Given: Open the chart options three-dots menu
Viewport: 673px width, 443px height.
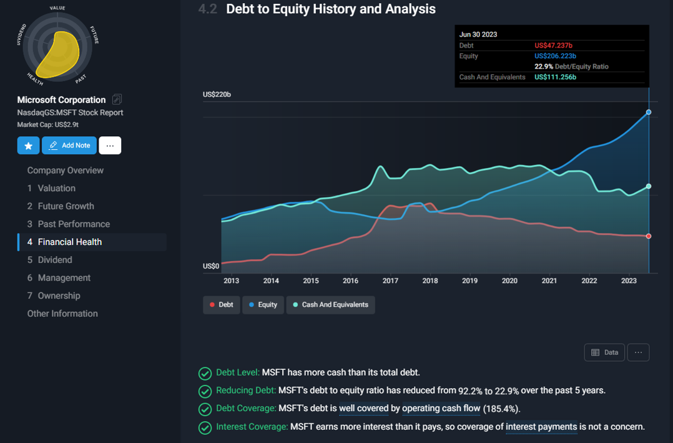Looking at the screenshot, I should click(638, 352).
